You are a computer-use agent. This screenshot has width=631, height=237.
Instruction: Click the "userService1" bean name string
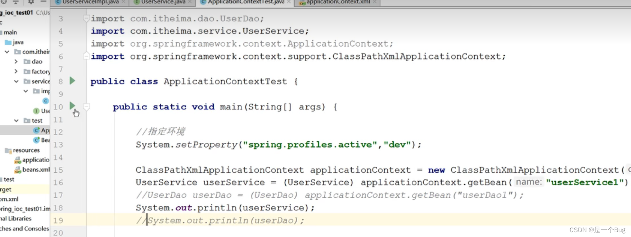pyautogui.click(x=585, y=182)
